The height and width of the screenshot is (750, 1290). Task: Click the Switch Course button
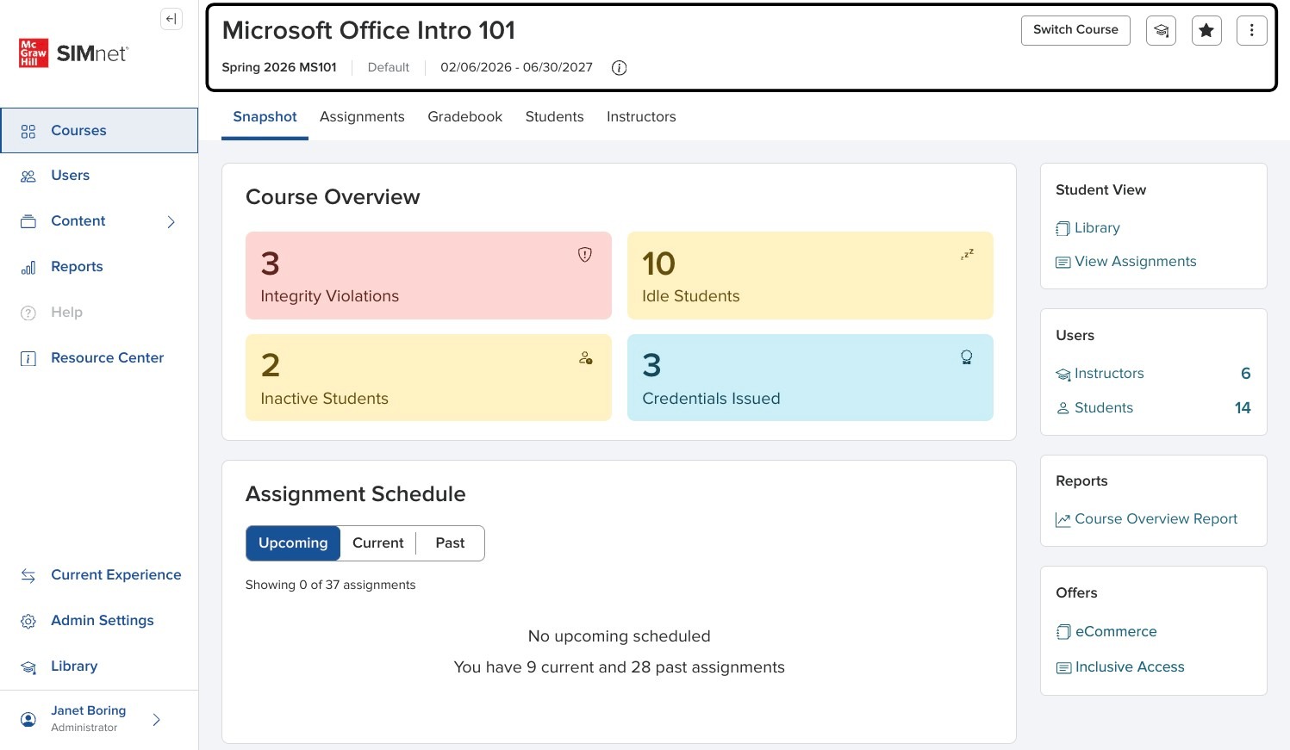[1075, 30]
